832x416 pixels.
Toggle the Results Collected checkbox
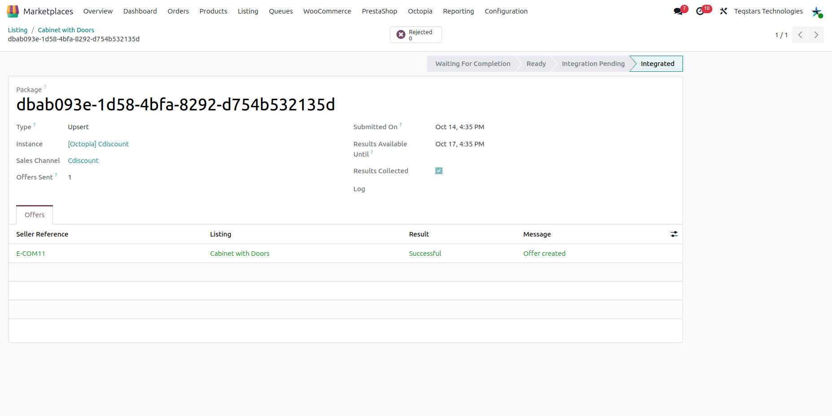point(439,171)
